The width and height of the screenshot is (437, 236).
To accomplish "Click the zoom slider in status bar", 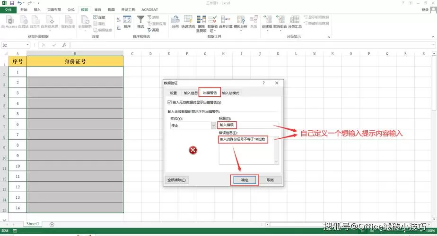I will coord(404,231).
